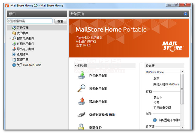The image size is (196, 133).
Task: Click the 位置 entry in dashboard
Action: (x=156, y=103)
